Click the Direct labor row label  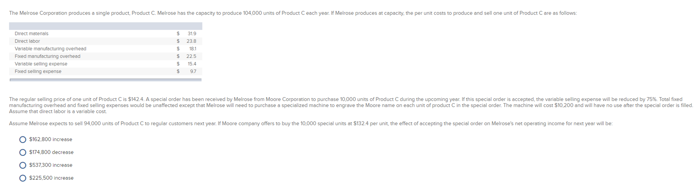[27, 41]
